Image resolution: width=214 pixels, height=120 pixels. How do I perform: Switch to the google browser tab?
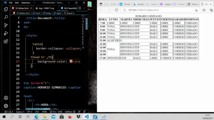pos(139,4)
